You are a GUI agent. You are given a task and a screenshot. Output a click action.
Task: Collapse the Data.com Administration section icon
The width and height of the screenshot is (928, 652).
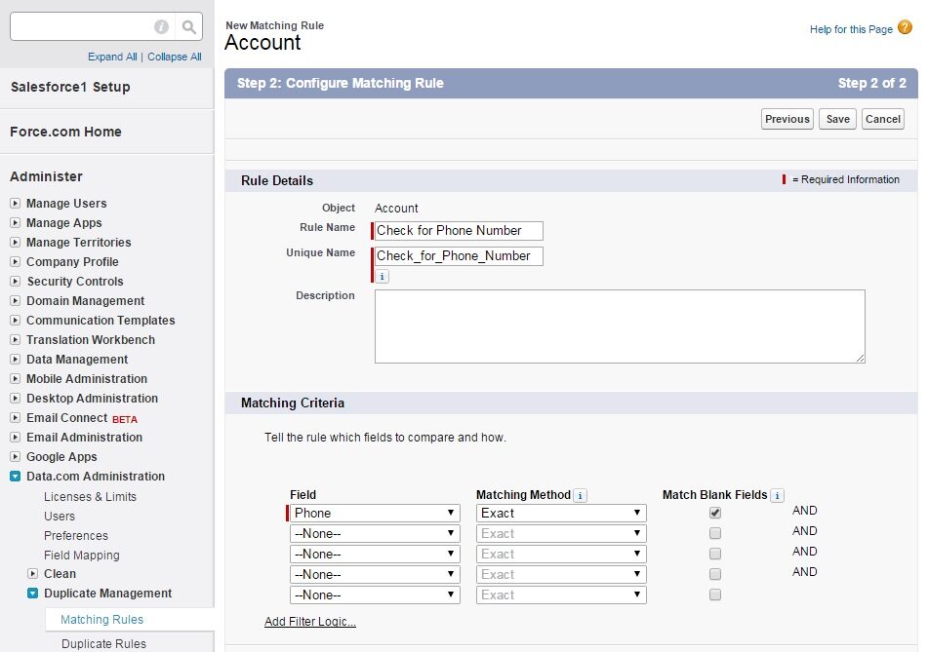15,477
